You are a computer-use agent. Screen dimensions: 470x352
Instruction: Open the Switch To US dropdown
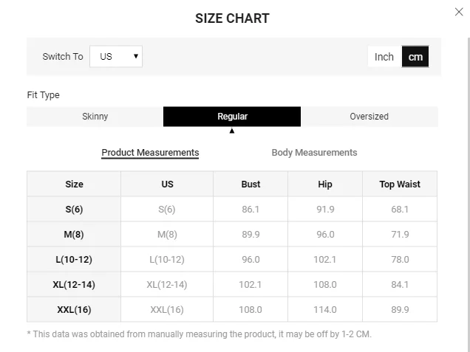115,56
